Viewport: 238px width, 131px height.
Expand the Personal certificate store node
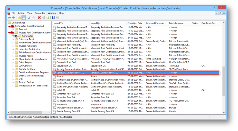pos(13,29)
